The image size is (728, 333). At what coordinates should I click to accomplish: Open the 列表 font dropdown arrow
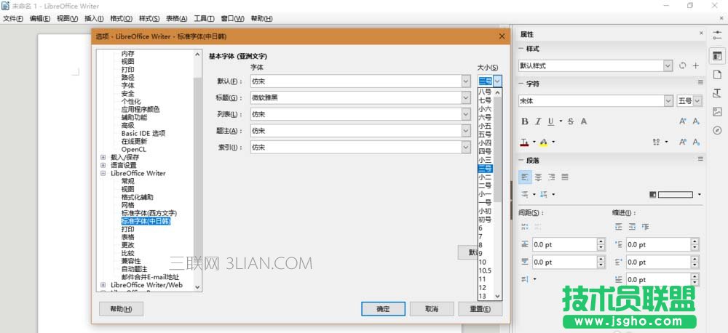click(466, 114)
